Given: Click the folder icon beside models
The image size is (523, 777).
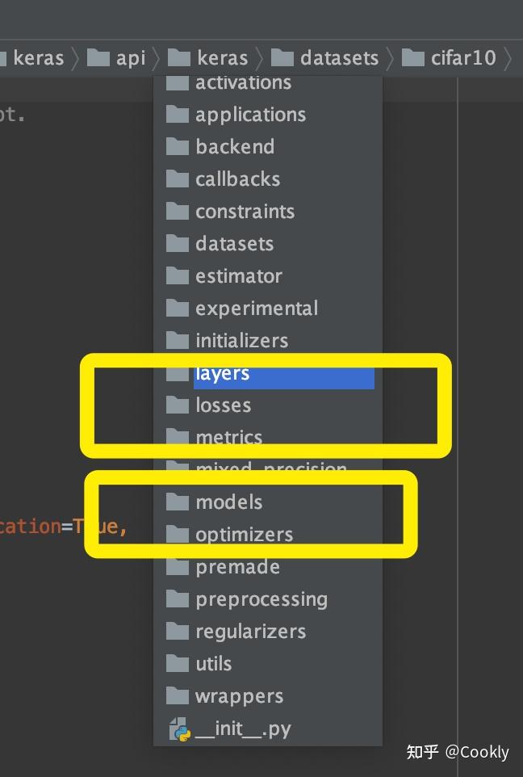Looking at the screenshot, I should (x=178, y=502).
